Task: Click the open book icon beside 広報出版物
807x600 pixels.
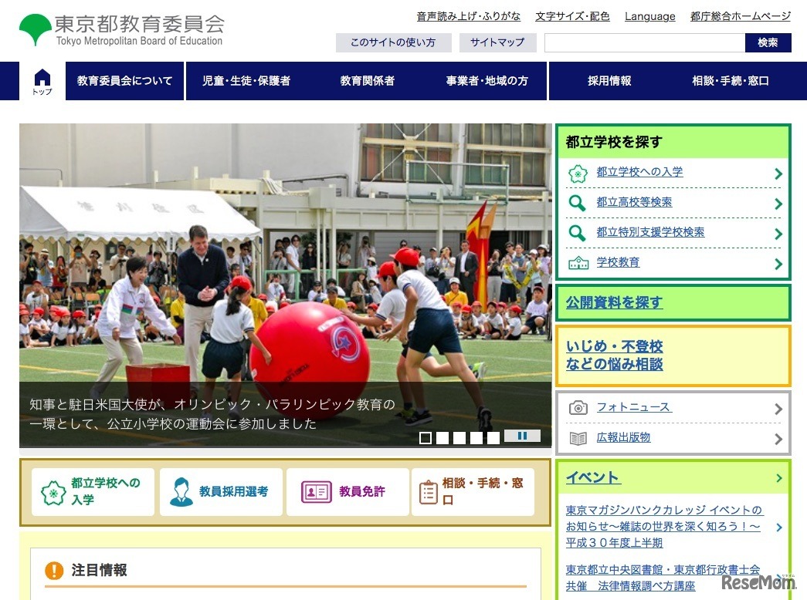Action: (x=578, y=439)
